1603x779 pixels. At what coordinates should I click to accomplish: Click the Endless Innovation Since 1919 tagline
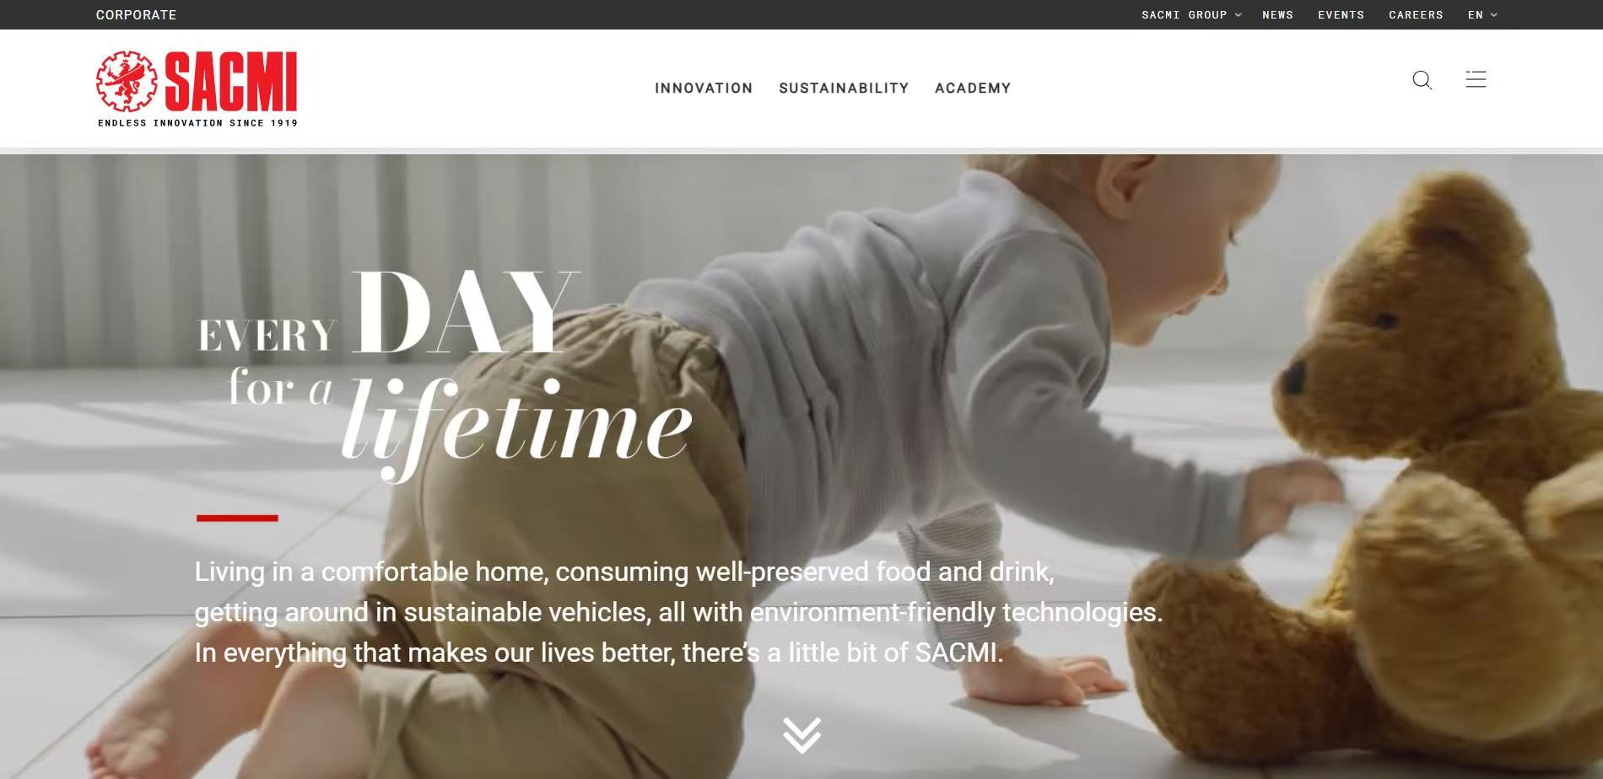[197, 123]
